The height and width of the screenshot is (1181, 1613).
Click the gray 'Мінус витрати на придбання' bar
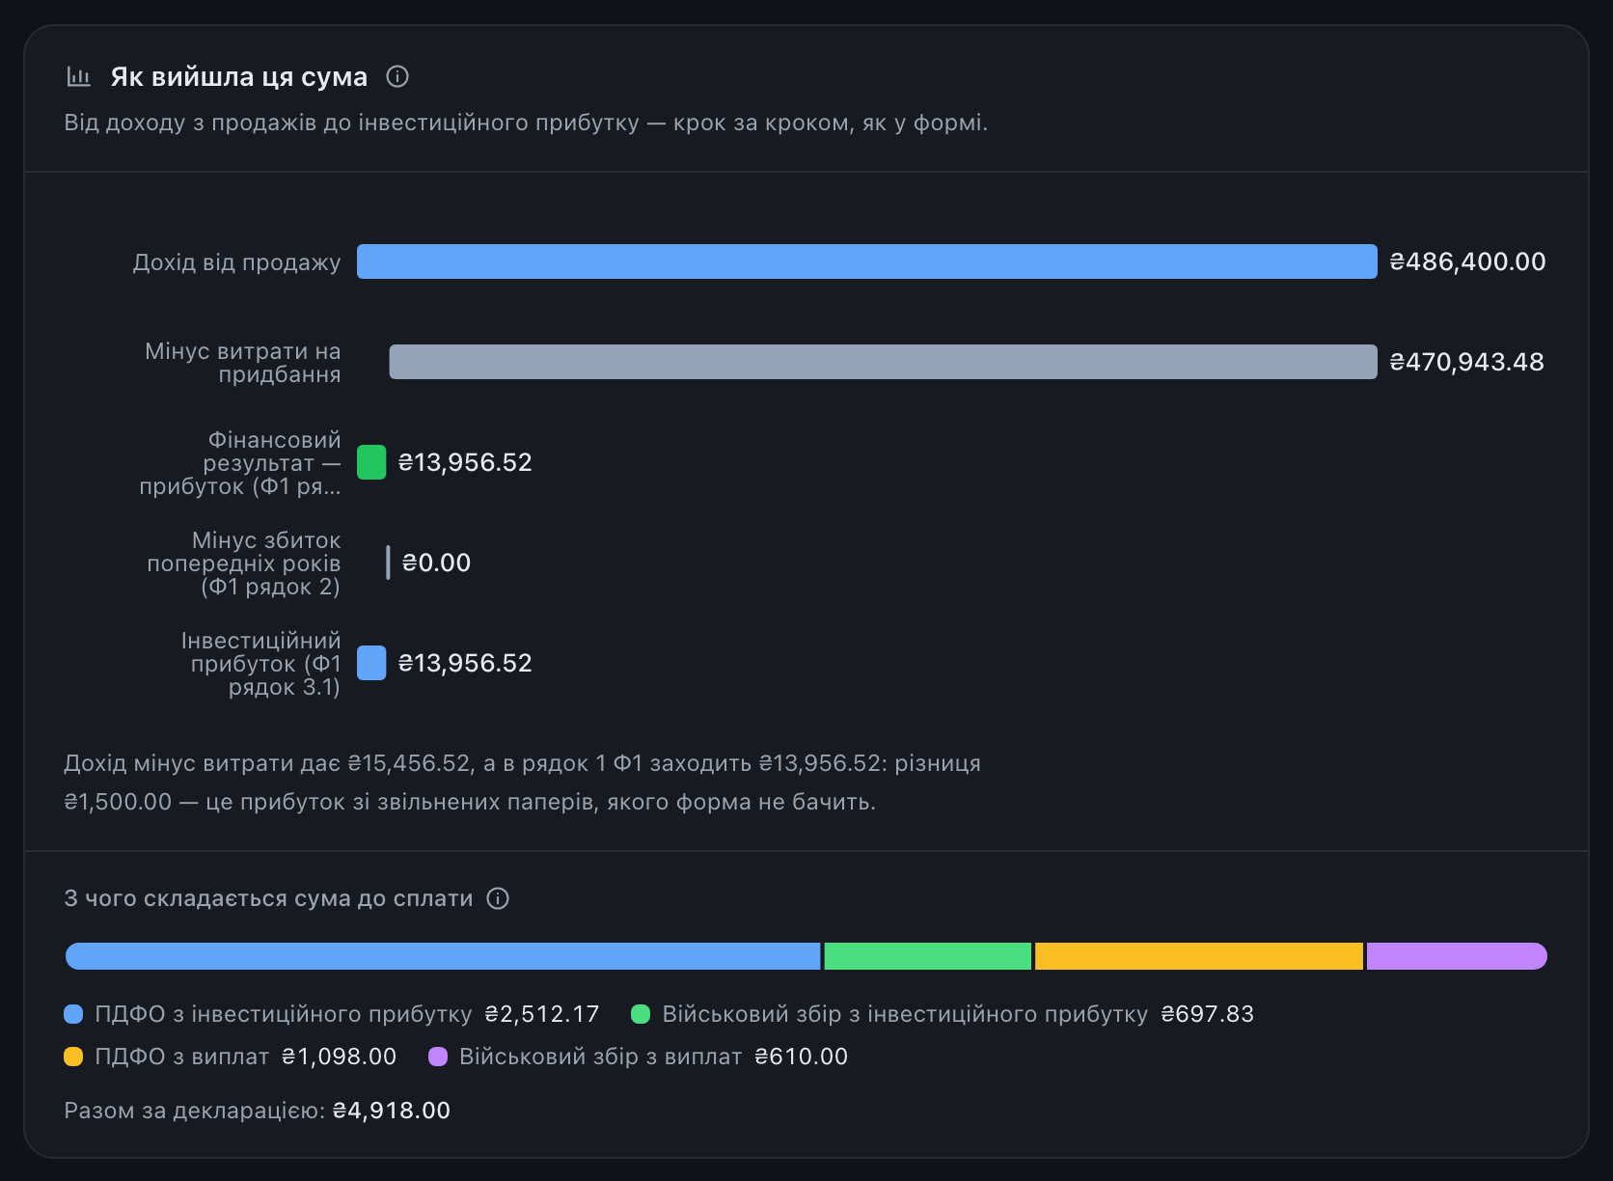click(883, 362)
